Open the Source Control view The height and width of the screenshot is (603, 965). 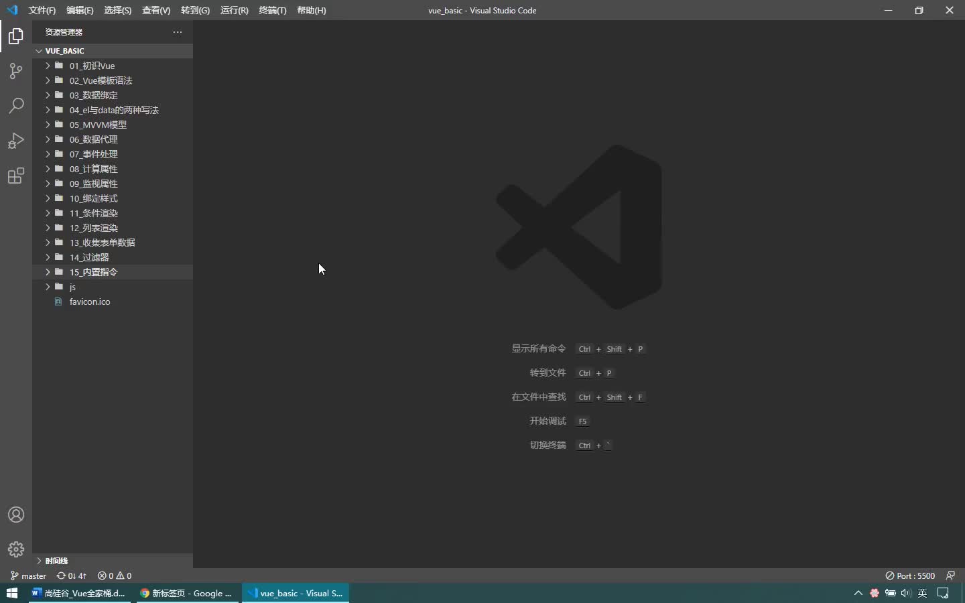[16, 71]
